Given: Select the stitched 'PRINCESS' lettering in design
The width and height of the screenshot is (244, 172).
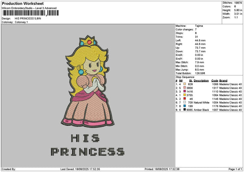Looking at the screenshot, I should (x=87, y=152).
